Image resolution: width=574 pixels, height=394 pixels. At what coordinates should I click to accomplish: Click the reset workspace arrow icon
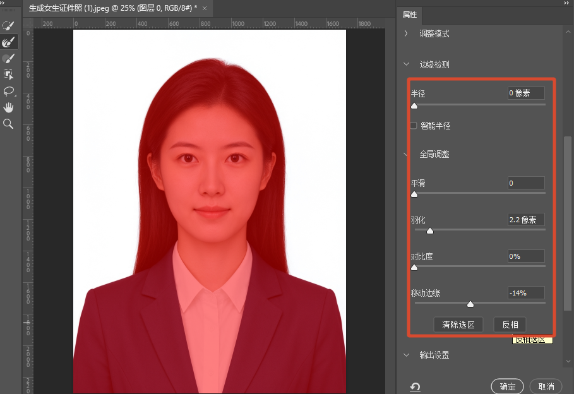click(415, 386)
